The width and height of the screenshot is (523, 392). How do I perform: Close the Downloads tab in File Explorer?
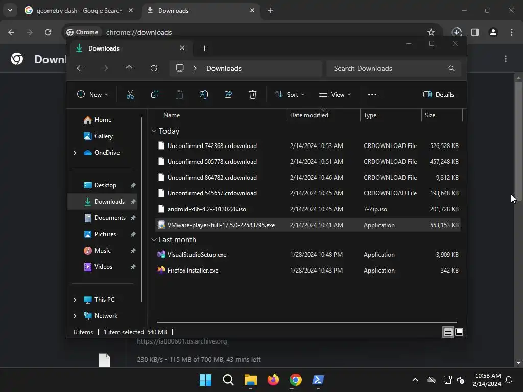point(182,48)
